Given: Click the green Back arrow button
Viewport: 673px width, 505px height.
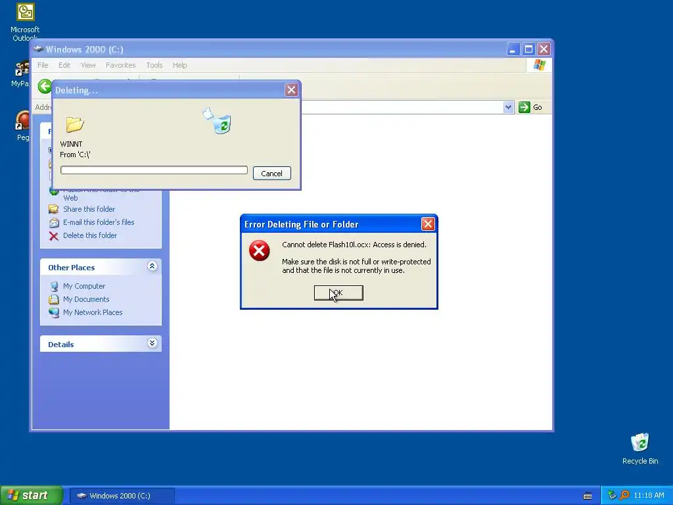Looking at the screenshot, I should 44,86.
